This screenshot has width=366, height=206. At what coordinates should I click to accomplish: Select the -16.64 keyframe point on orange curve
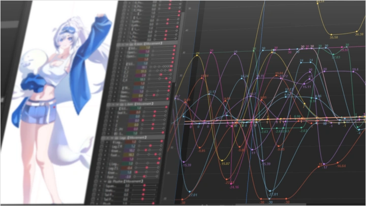(x=338, y=163)
